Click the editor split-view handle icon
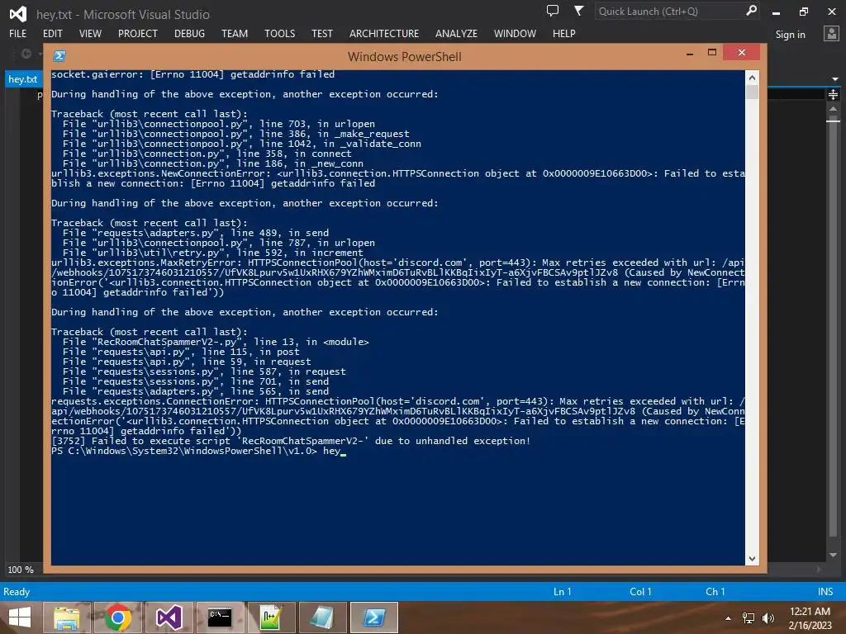 tap(833, 95)
